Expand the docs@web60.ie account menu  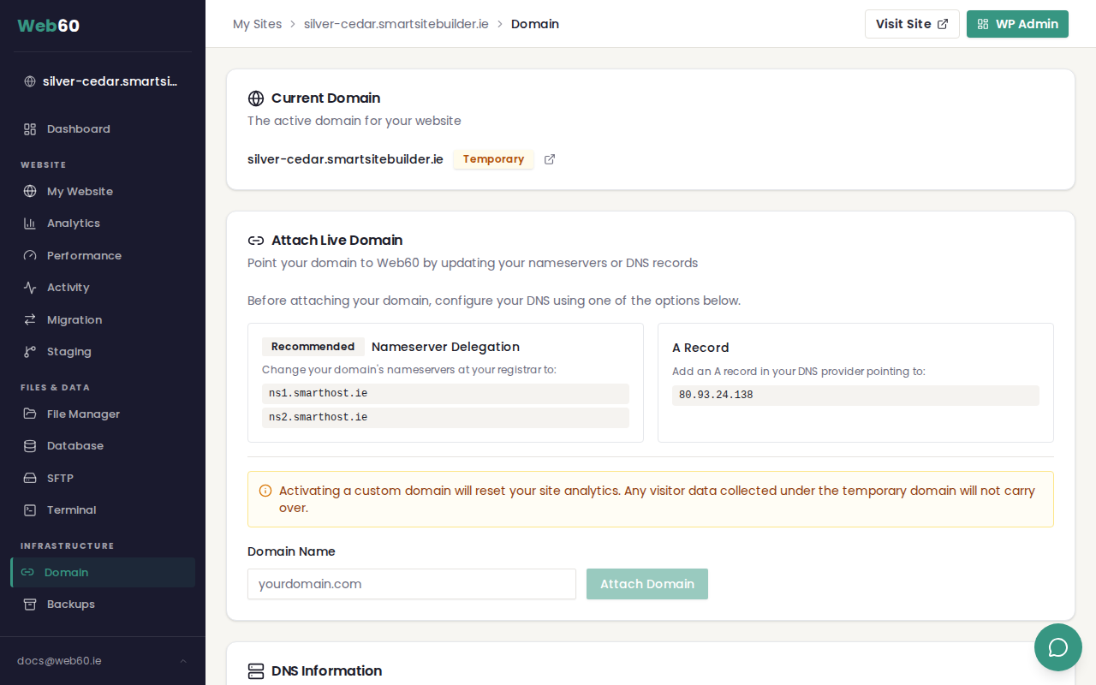102,661
